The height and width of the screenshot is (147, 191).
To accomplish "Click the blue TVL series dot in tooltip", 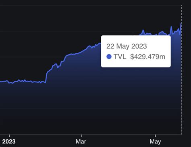I will tap(109, 57).
